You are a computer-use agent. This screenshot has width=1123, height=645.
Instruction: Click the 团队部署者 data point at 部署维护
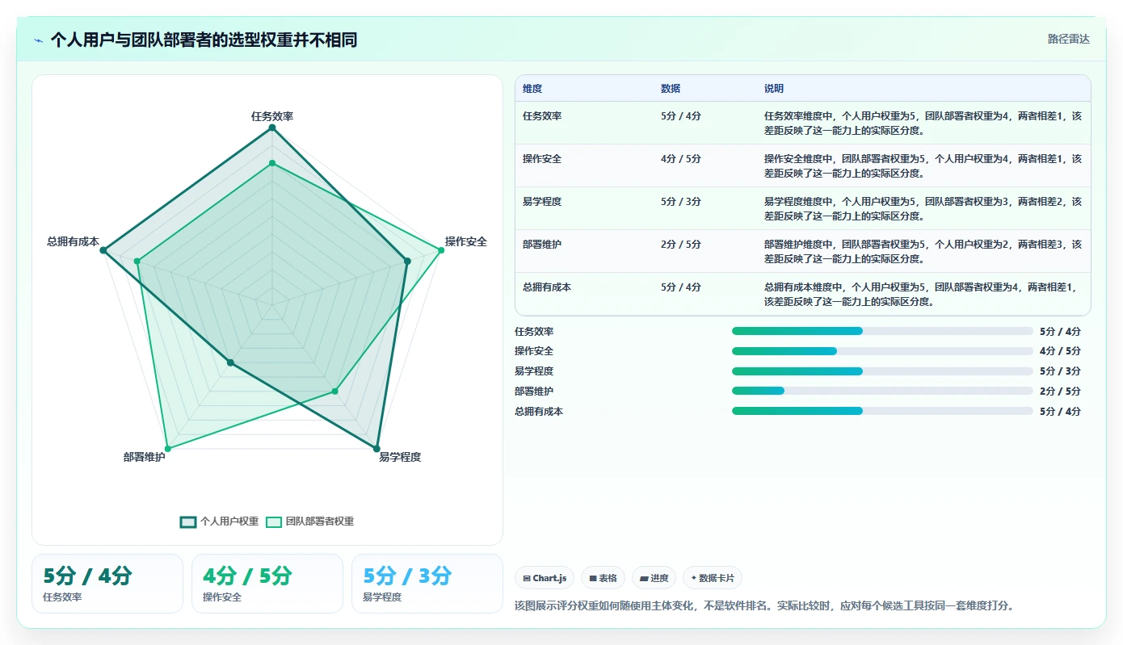[168, 448]
